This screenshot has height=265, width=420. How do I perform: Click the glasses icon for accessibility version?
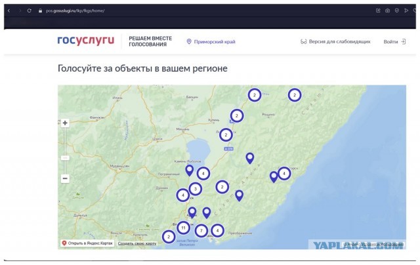[x=303, y=42]
